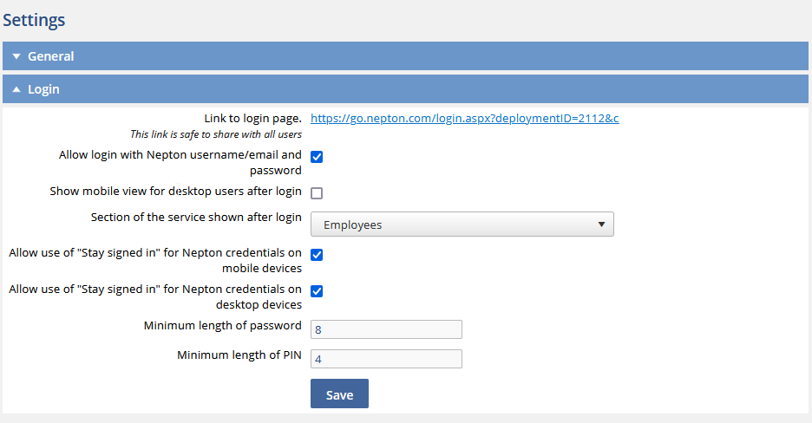
Task: Disable Stay signed in on mobile devices
Action: [317, 255]
